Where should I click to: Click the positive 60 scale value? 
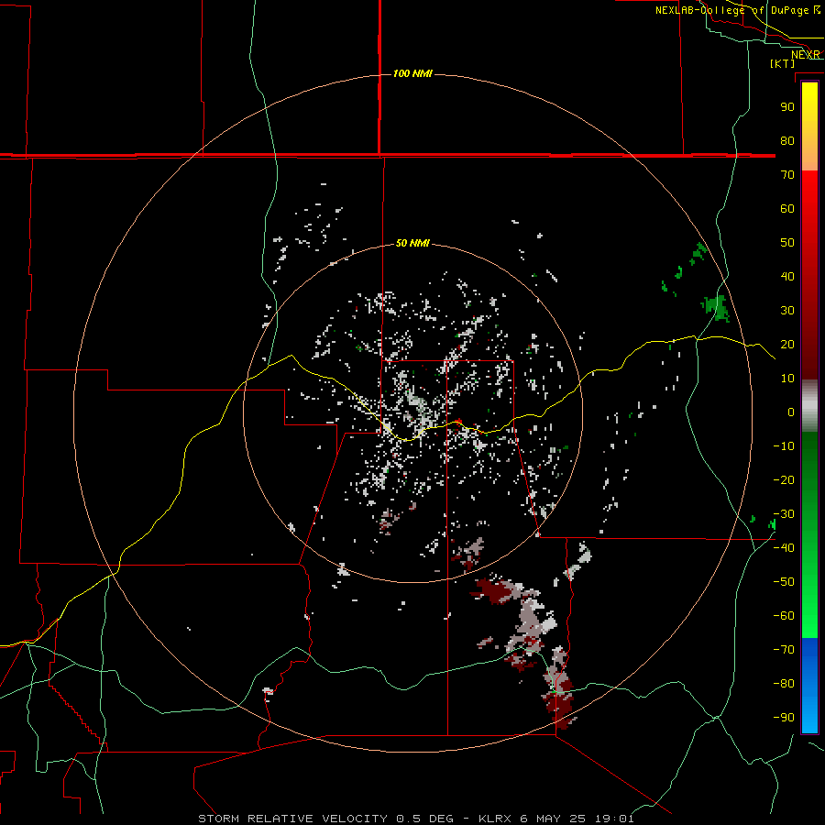(787, 208)
